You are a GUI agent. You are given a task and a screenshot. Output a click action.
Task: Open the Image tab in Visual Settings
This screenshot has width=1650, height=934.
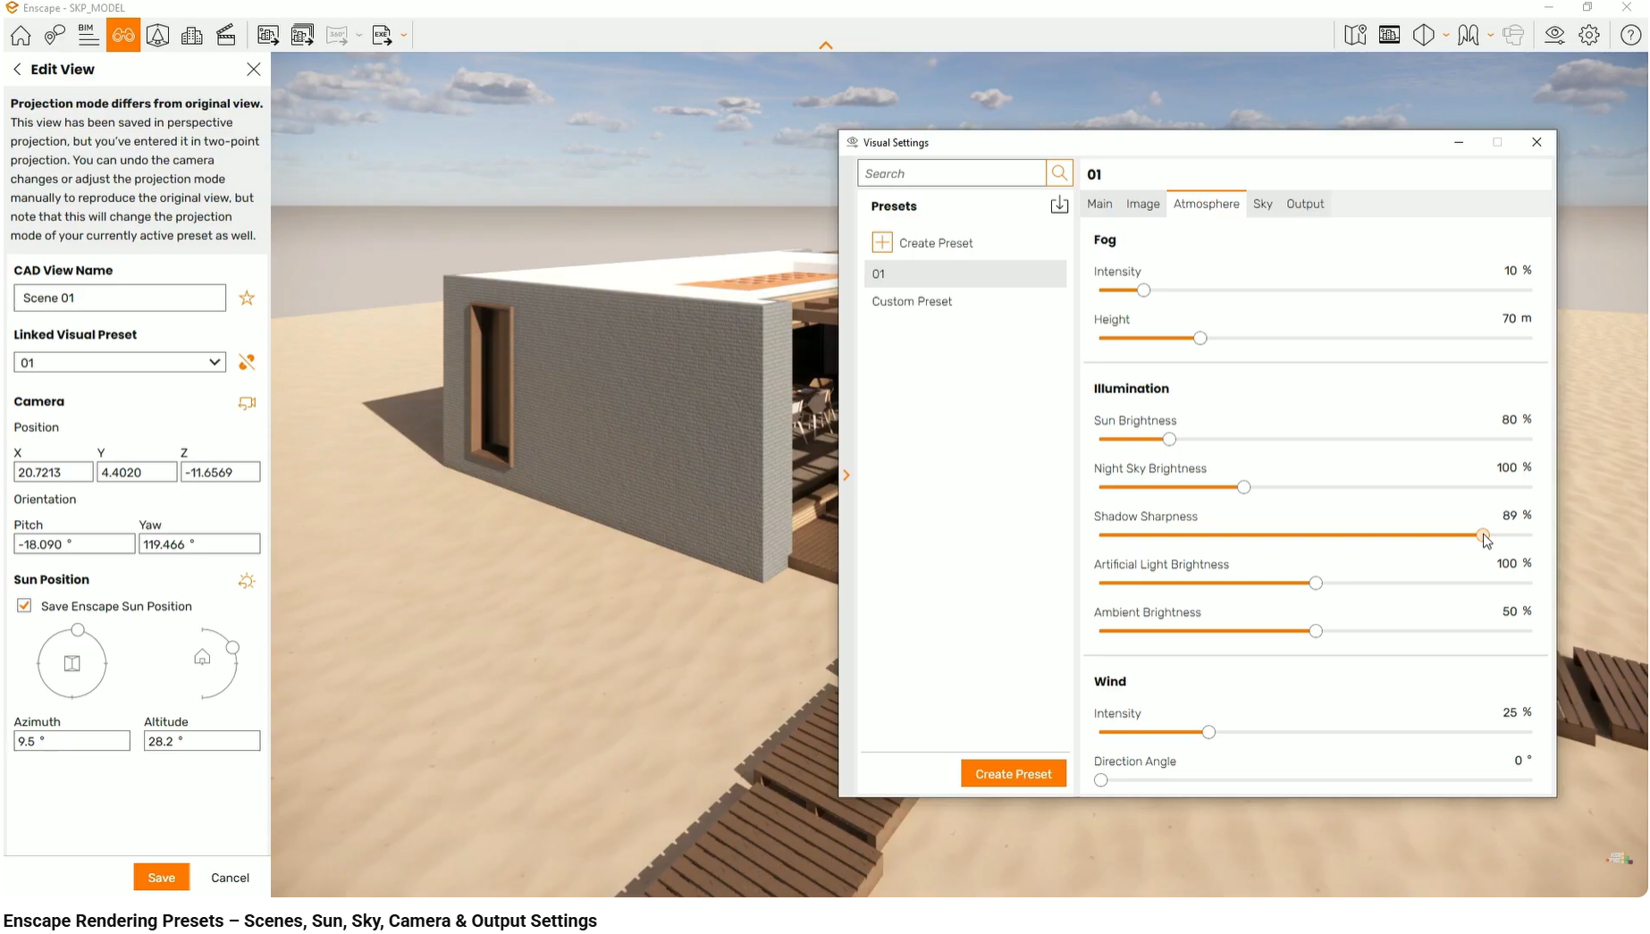click(x=1143, y=204)
